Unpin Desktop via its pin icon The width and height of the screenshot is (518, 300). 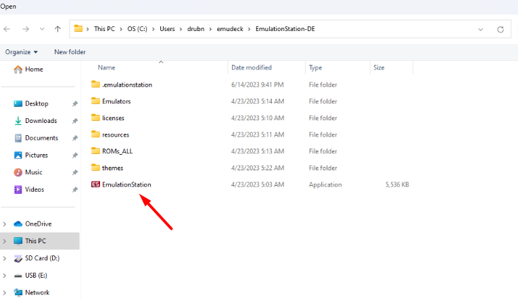coord(75,103)
